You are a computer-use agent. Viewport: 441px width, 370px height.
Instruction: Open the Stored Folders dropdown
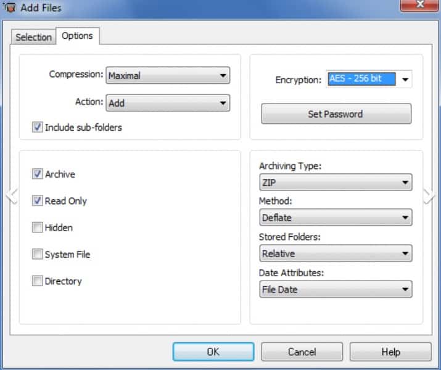coord(336,253)
